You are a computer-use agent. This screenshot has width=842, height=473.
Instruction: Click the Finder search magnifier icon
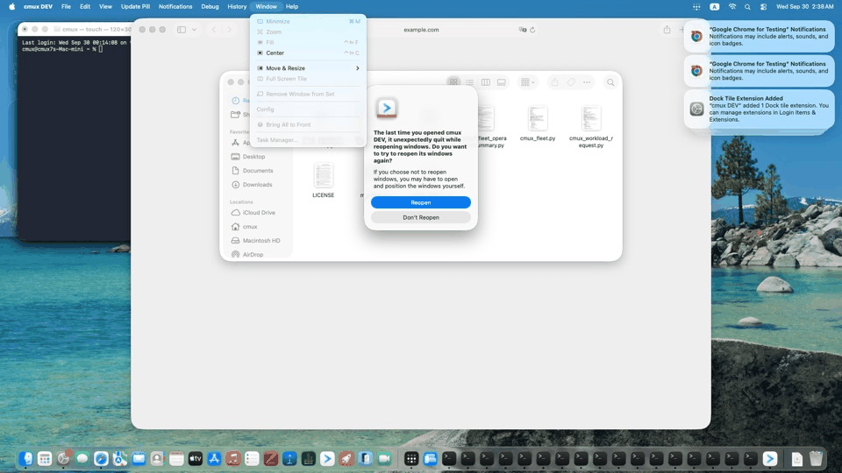(x=610, y=82)
